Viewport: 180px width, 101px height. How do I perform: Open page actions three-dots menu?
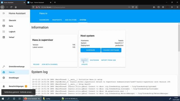(x=129, y=7)
